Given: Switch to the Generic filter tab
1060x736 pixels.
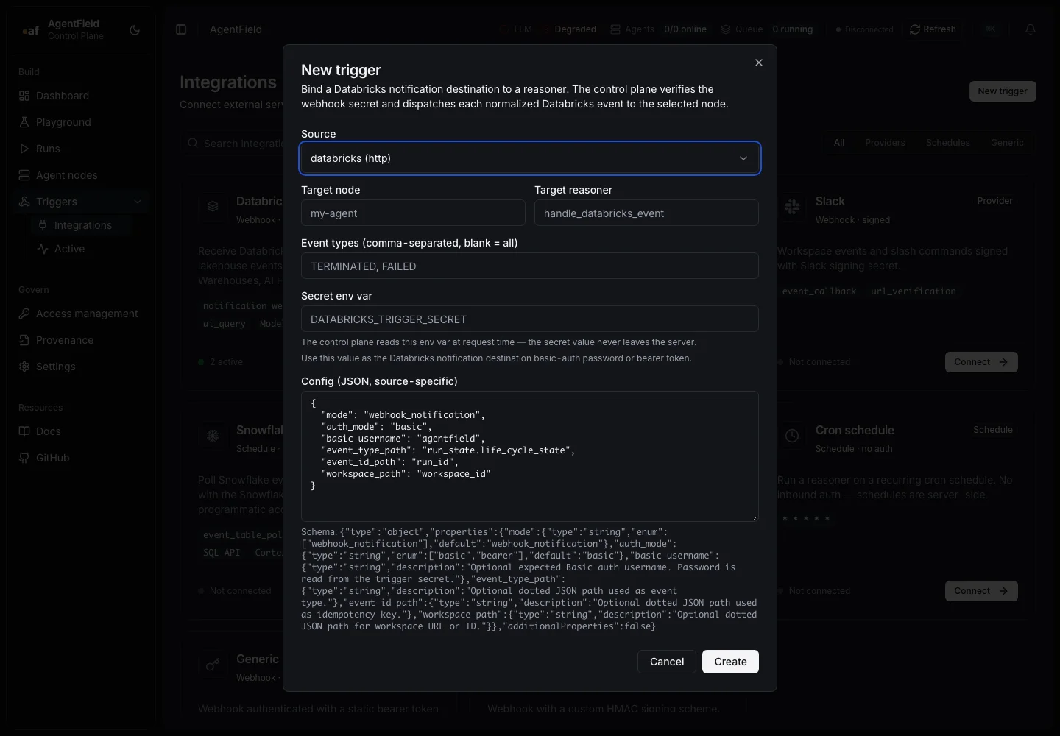Looking at the screenshot, I should click(1007, 143).
